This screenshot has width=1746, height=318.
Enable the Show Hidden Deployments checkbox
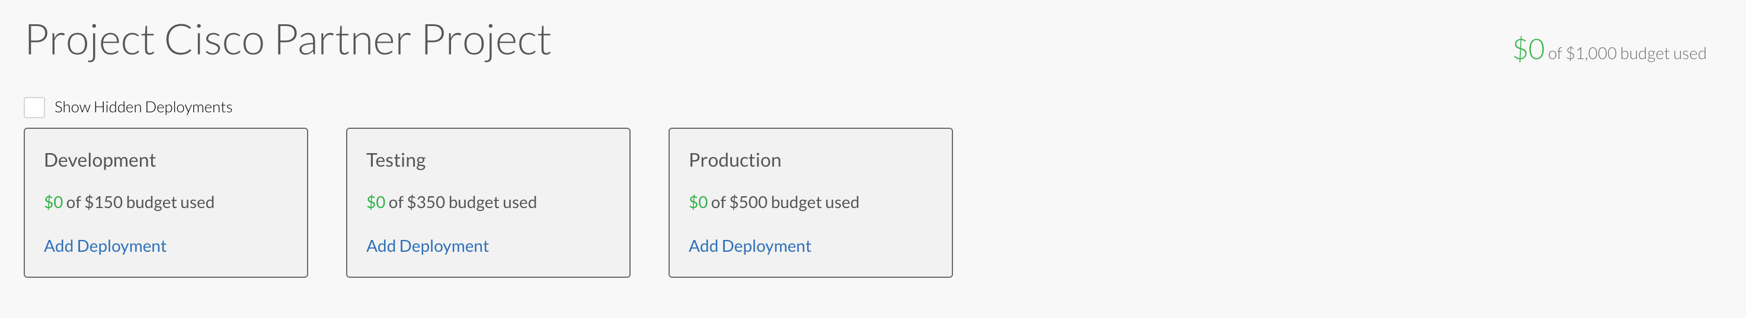pyautogui.click(x=34, y=108)
